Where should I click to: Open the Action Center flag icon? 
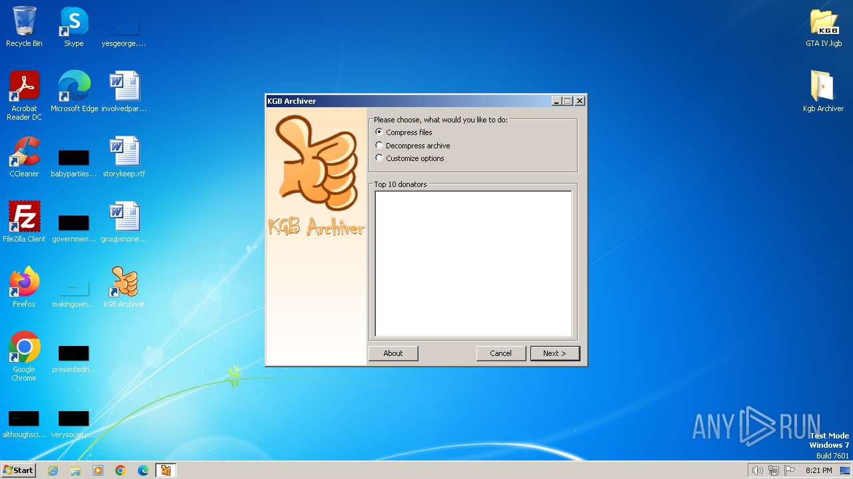(x=790, y=470)
